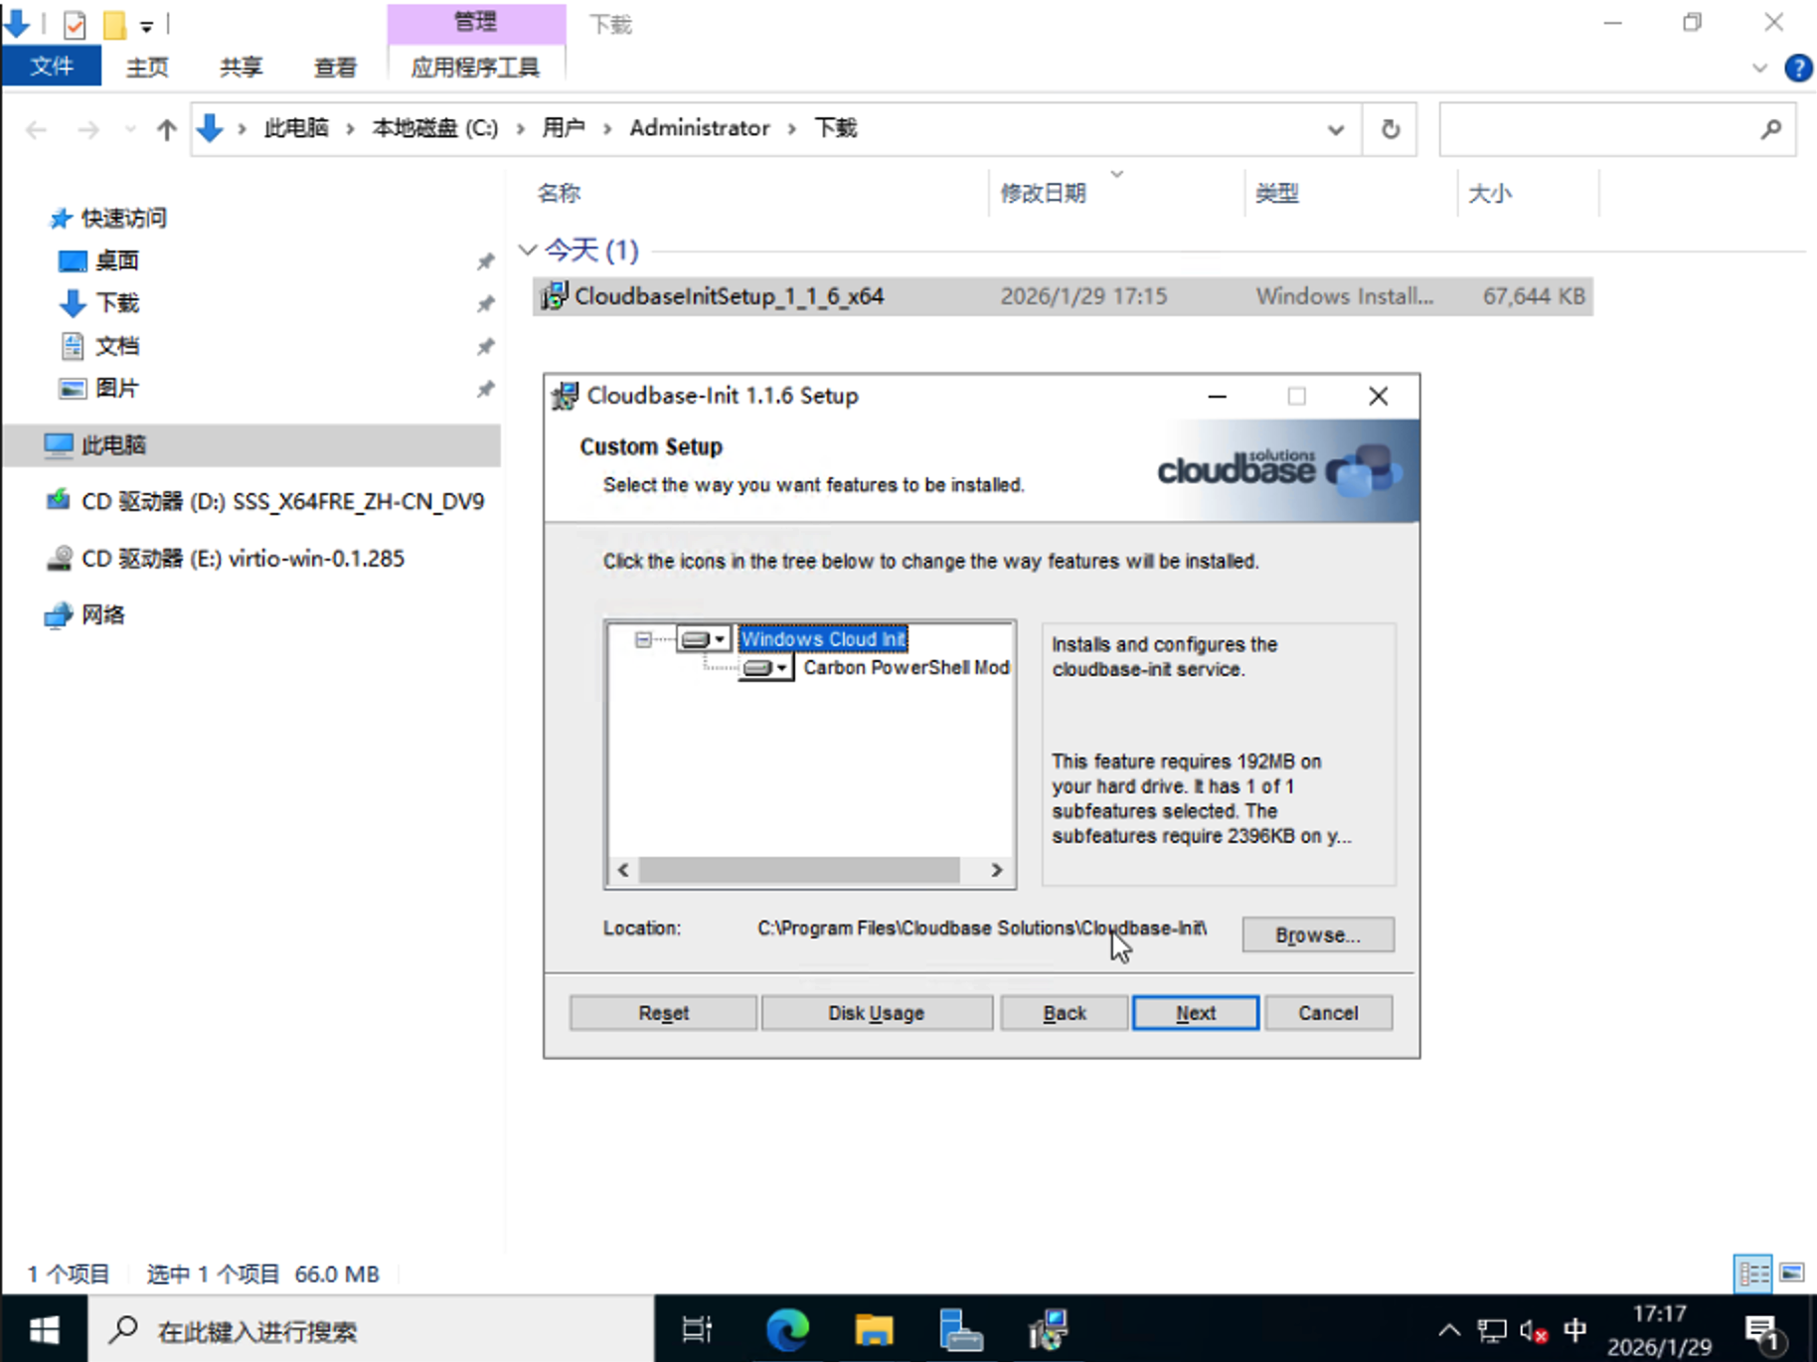Screen dimensions: 1817x1362
Task: Refresh the current folder
Action: coord(1391,129)
